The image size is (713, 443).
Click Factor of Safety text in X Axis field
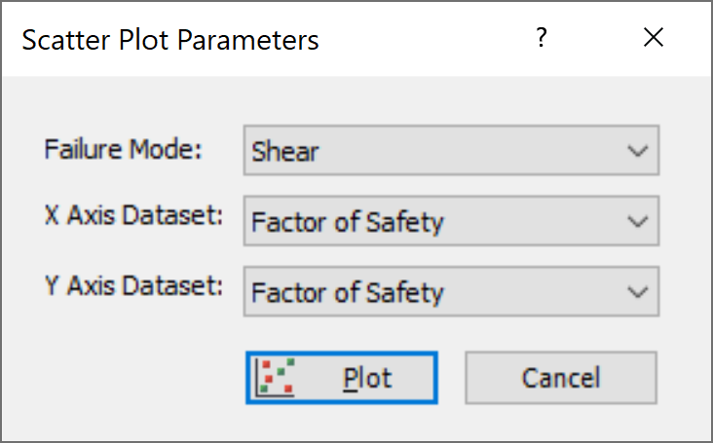348,223
